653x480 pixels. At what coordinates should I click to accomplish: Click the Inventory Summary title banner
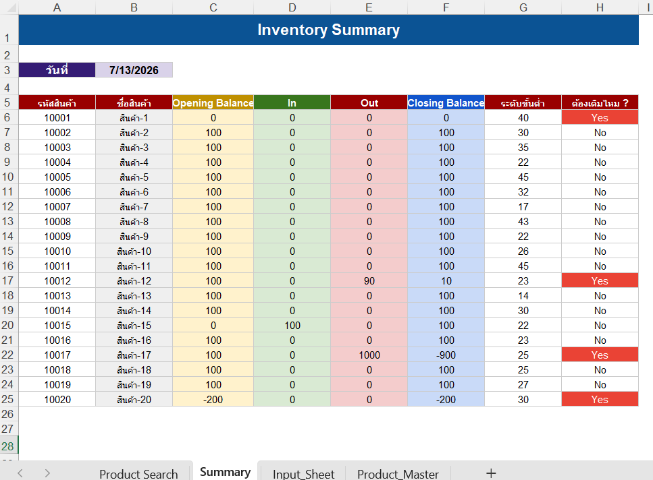tap(329, 30)
